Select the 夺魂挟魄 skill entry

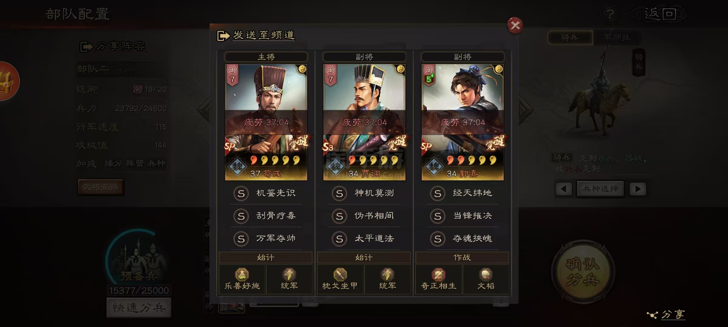pos(463,239)
